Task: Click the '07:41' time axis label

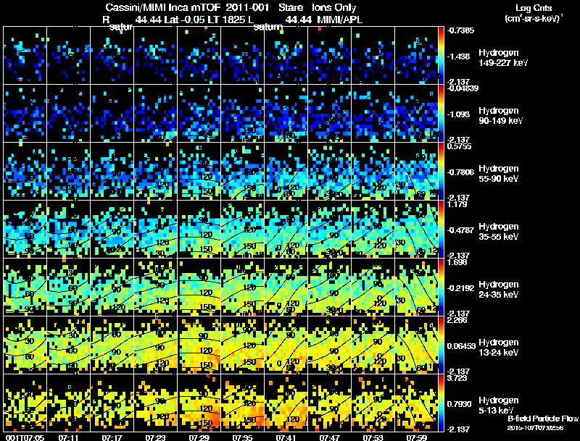Action: 286,437
